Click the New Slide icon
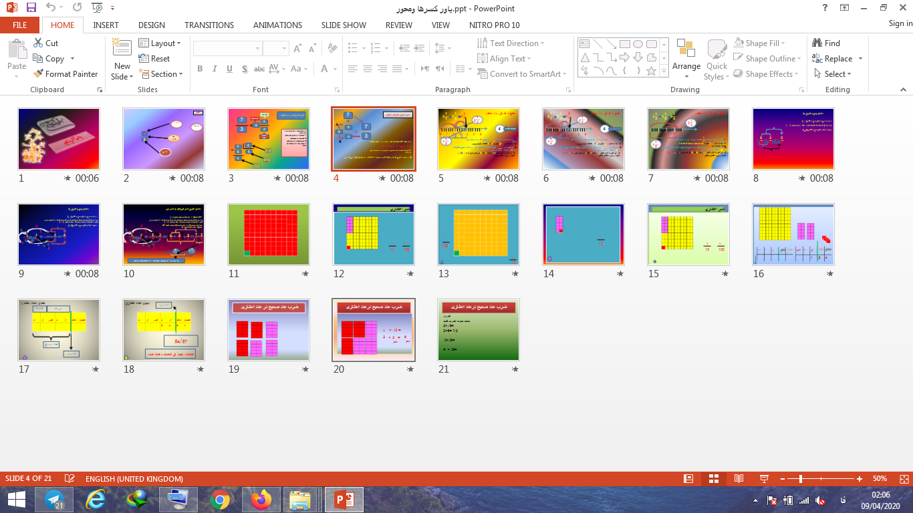This screenshot has height=513, width=913. (122, 47)
